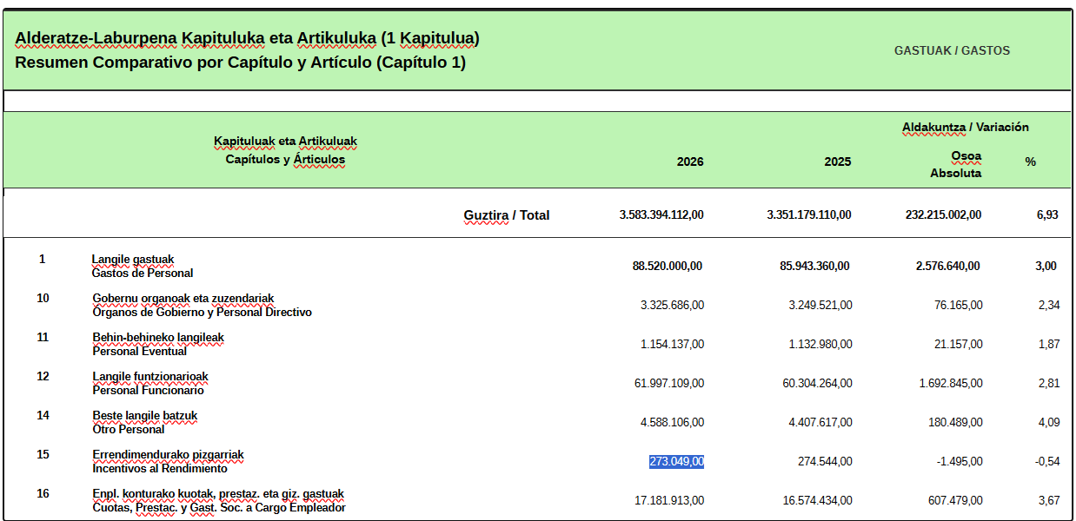The image size is (1076, 521).
Task: Click the 'GASTUAK / GASTOS' label
Action: tap(952, 51)
